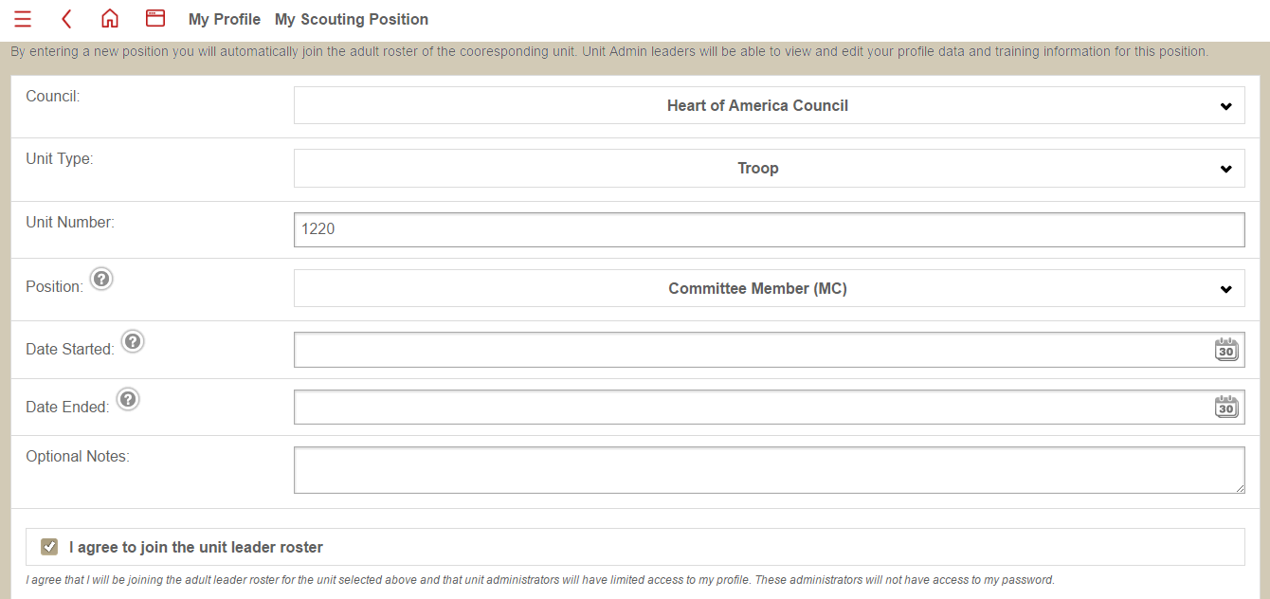Click inside the Optional Notes text area
The height and width of the screenshot is (599, 1270).
770,470
